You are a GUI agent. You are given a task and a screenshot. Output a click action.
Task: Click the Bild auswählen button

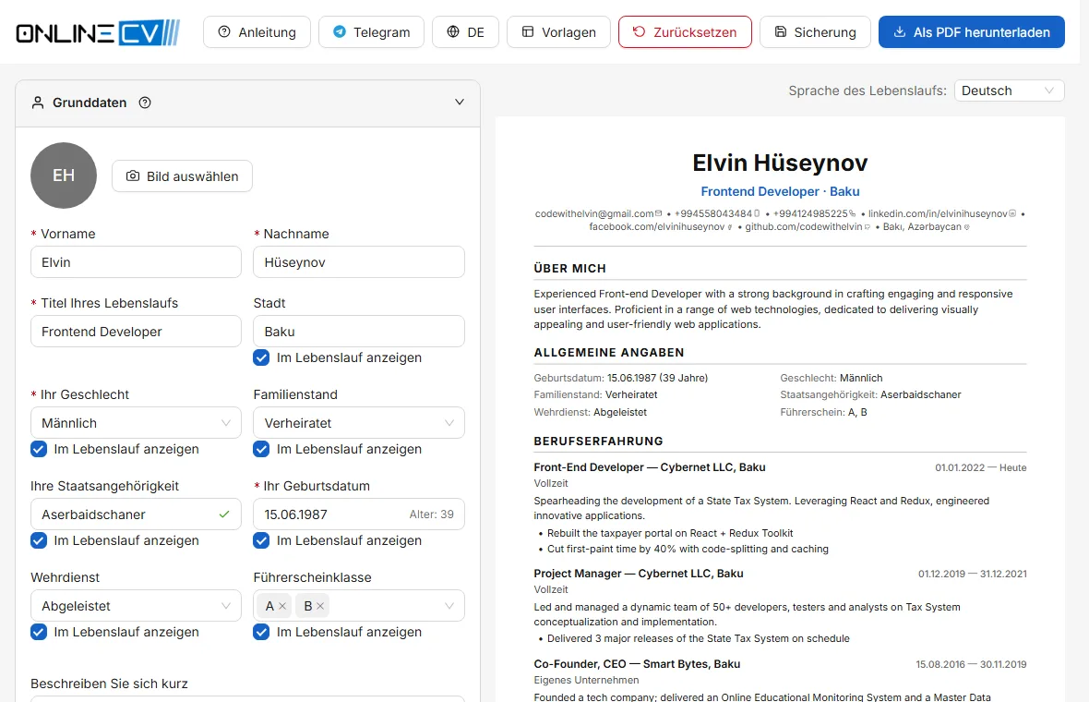(182, 176)
